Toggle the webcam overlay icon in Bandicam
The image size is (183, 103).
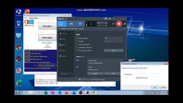pyautogui.click(x=91, y=24)
